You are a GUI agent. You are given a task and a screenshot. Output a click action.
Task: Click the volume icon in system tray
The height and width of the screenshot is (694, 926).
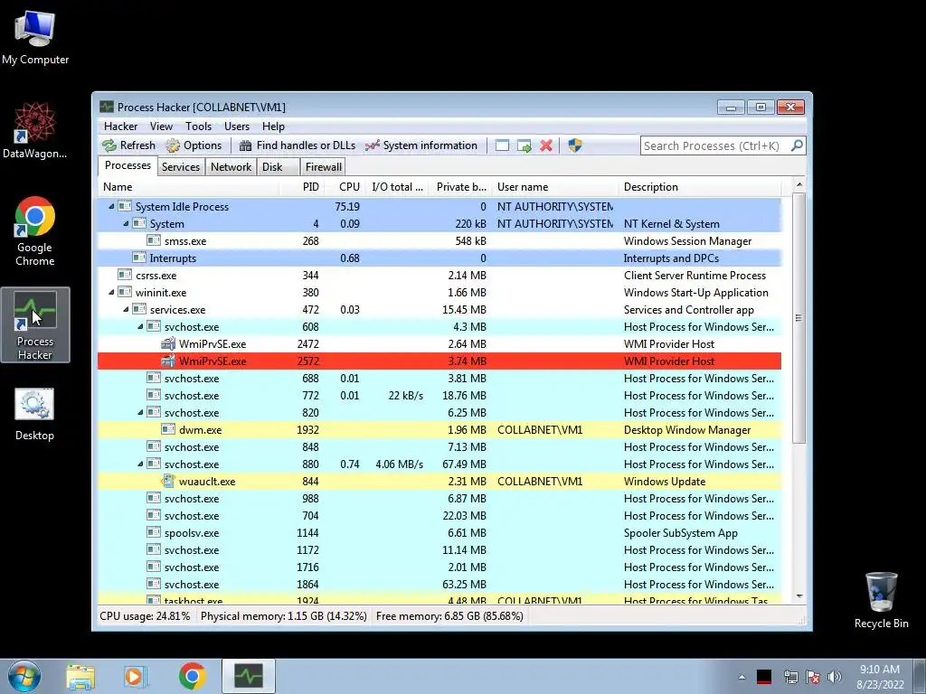(x=835, y=677)
